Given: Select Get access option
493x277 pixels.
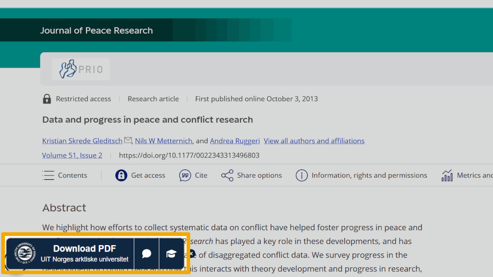Looking at the screenshot, I should coord(148,175).
